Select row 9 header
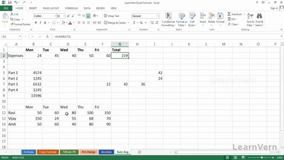The height and width of the screenshot is (160, 284). pyautogui.click(x=4, y=96)
